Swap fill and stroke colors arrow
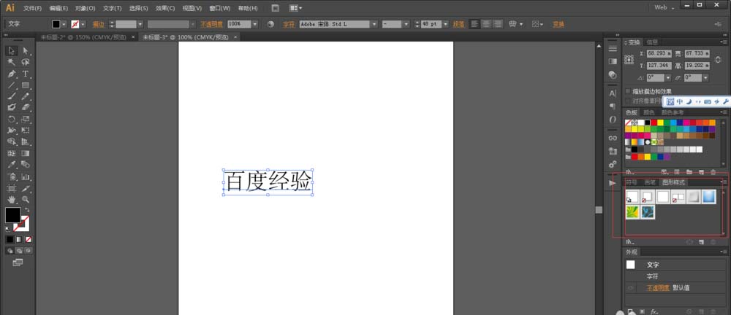The width and height of the screenshot is (731, 315). [x=27, y=210]
